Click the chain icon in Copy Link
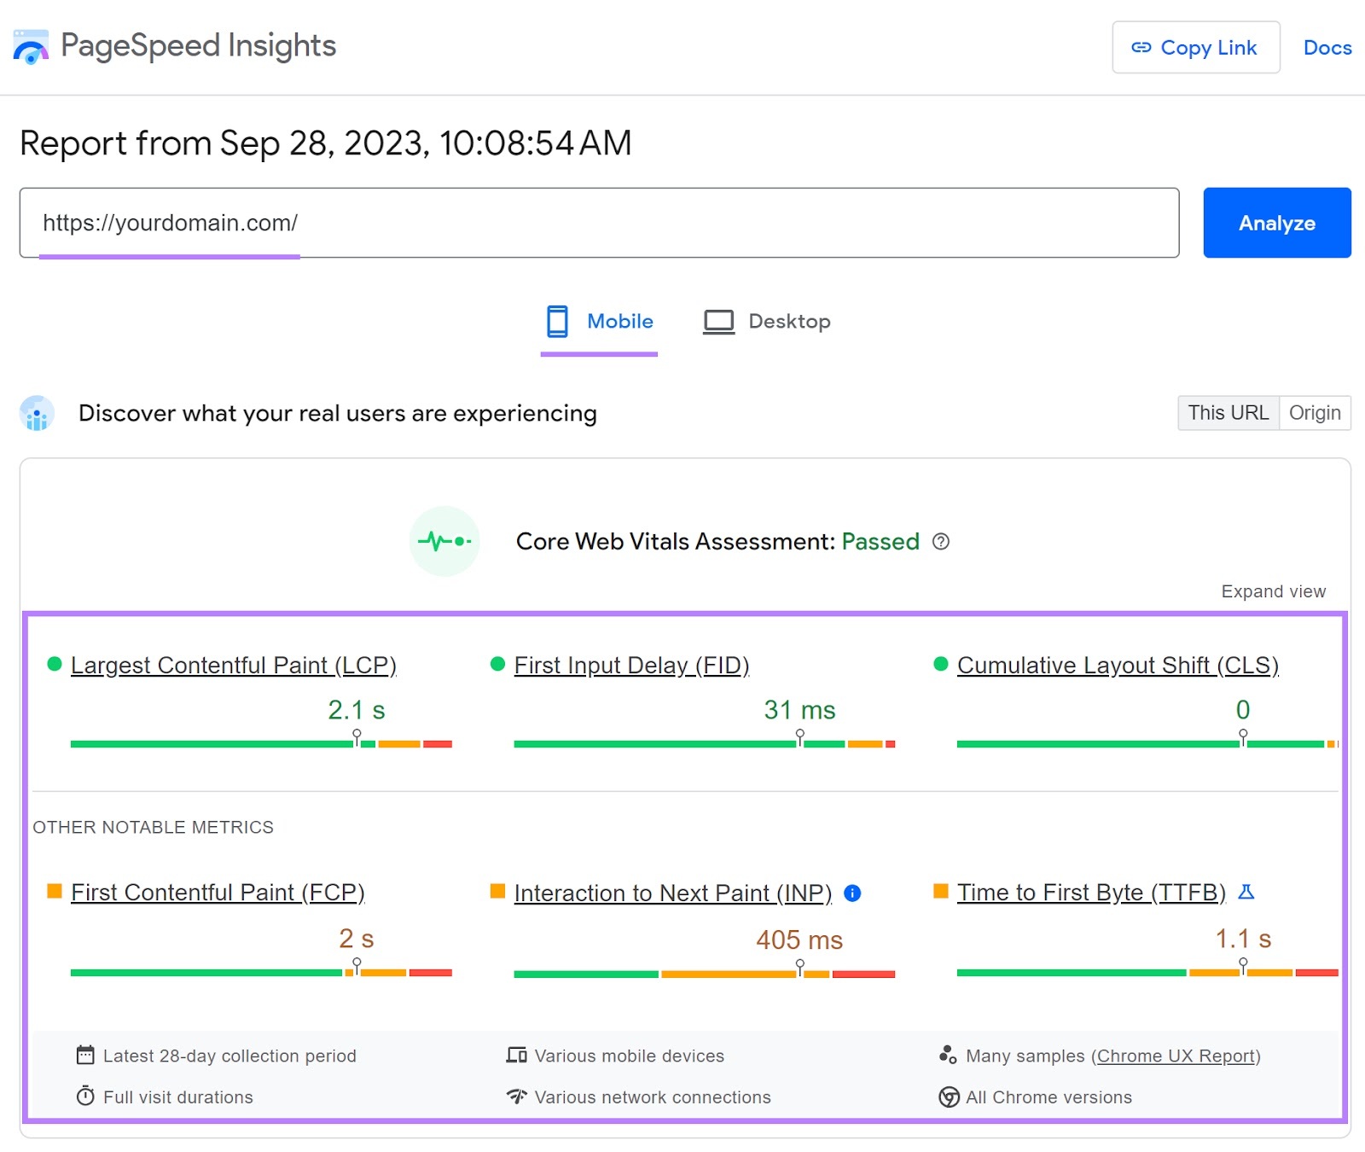 tap(1140, 48)
